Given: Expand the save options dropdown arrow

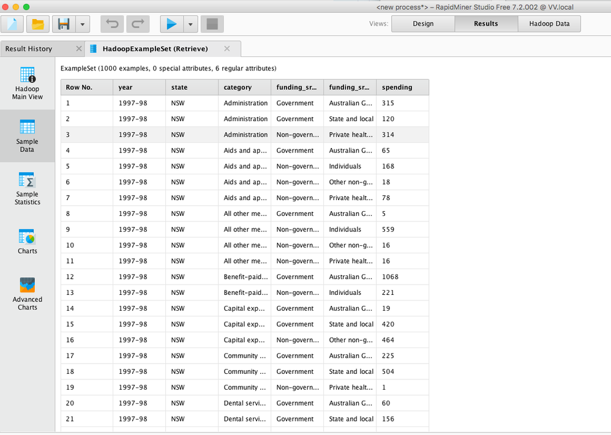Looking at the screenshot, I should click(x=83, y=24).
